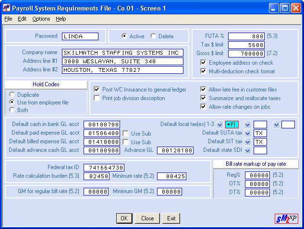Maximize the Payroll System Requirements window

285,8
